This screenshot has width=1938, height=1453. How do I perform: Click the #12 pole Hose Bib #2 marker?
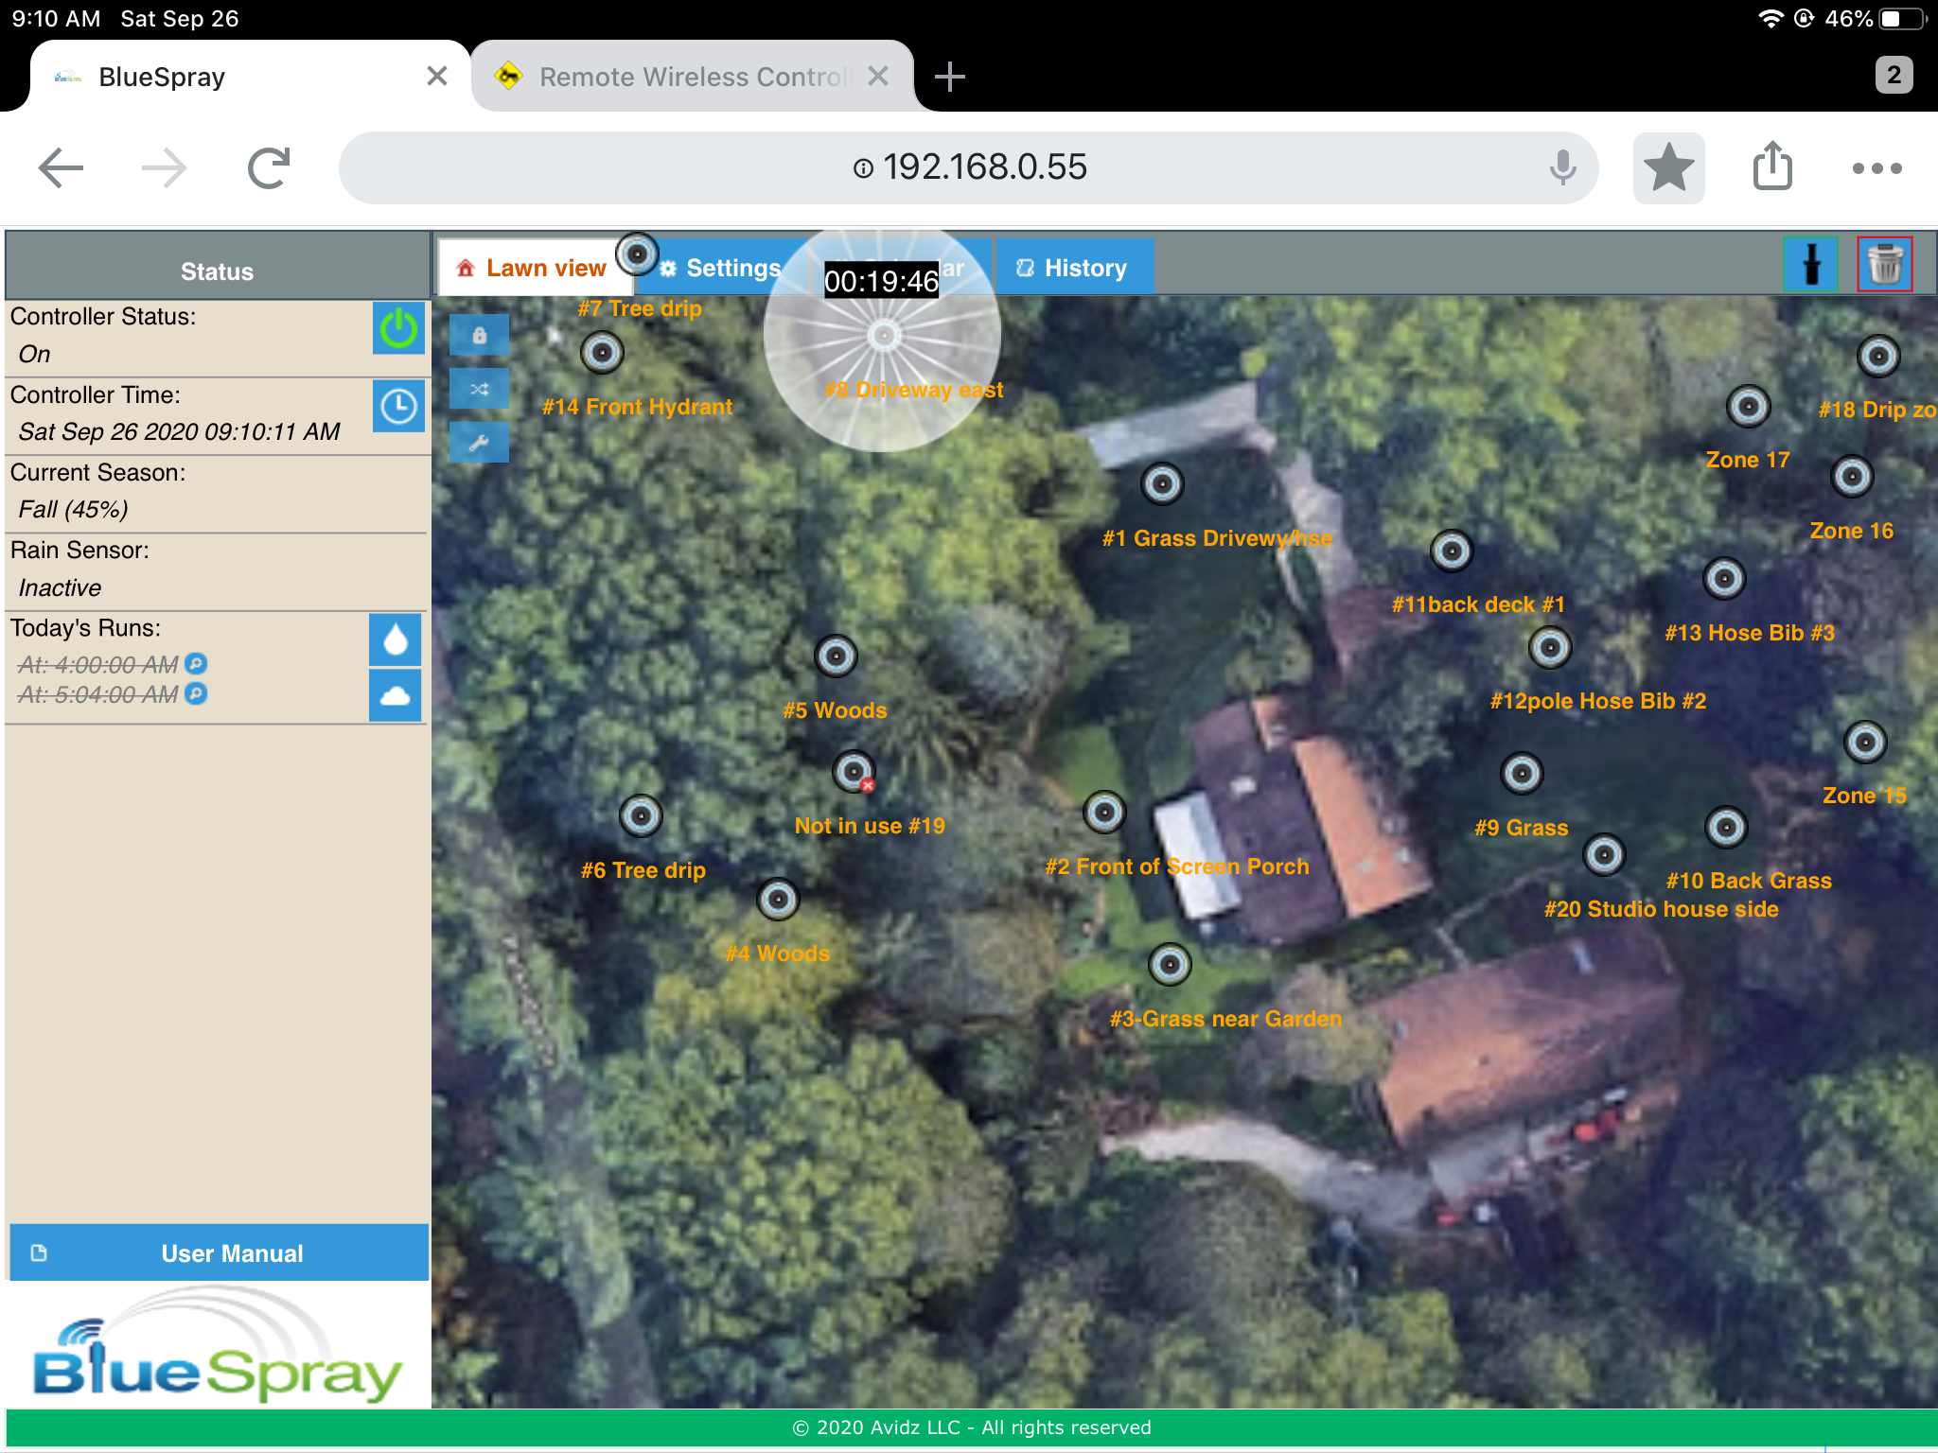1550,648
